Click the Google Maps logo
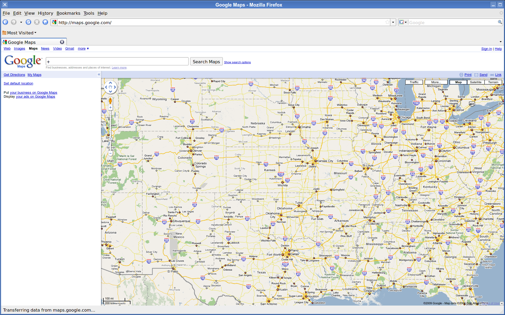The height and width of the screenshot is (315, 505). 23,61
